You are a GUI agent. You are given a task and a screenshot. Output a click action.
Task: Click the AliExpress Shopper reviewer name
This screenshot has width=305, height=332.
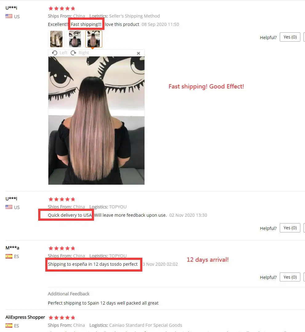pos(25,317)
